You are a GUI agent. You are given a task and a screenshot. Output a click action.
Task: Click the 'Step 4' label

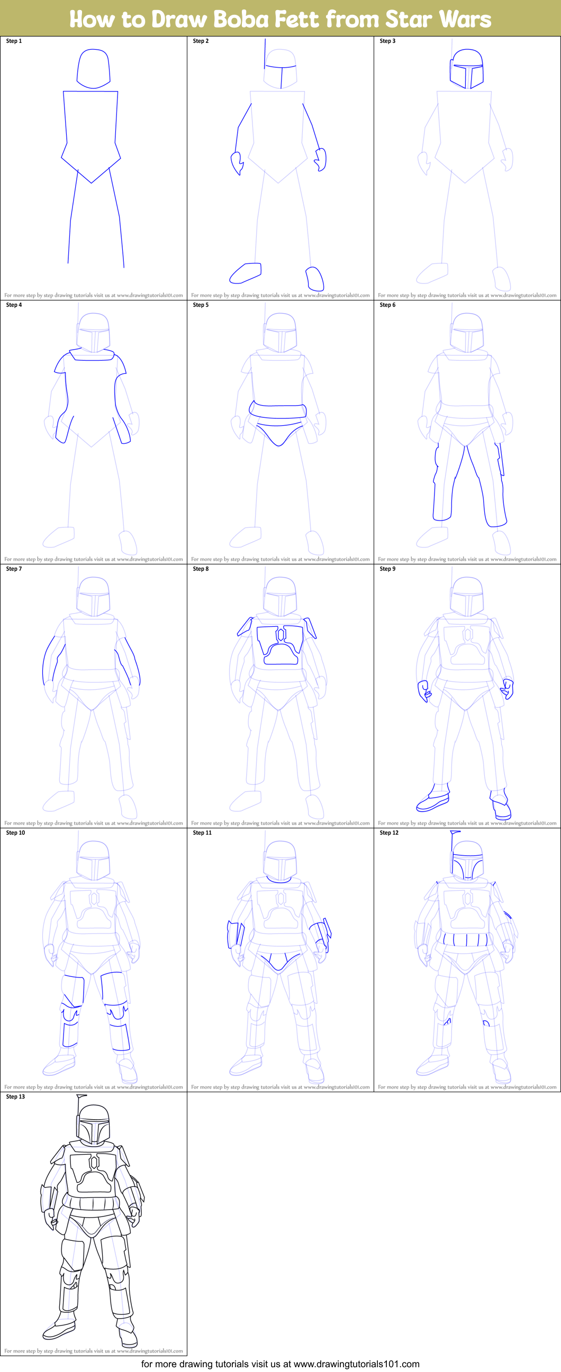click(x=14, y=305)
